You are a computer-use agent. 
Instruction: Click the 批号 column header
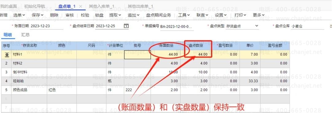(137, 46)
